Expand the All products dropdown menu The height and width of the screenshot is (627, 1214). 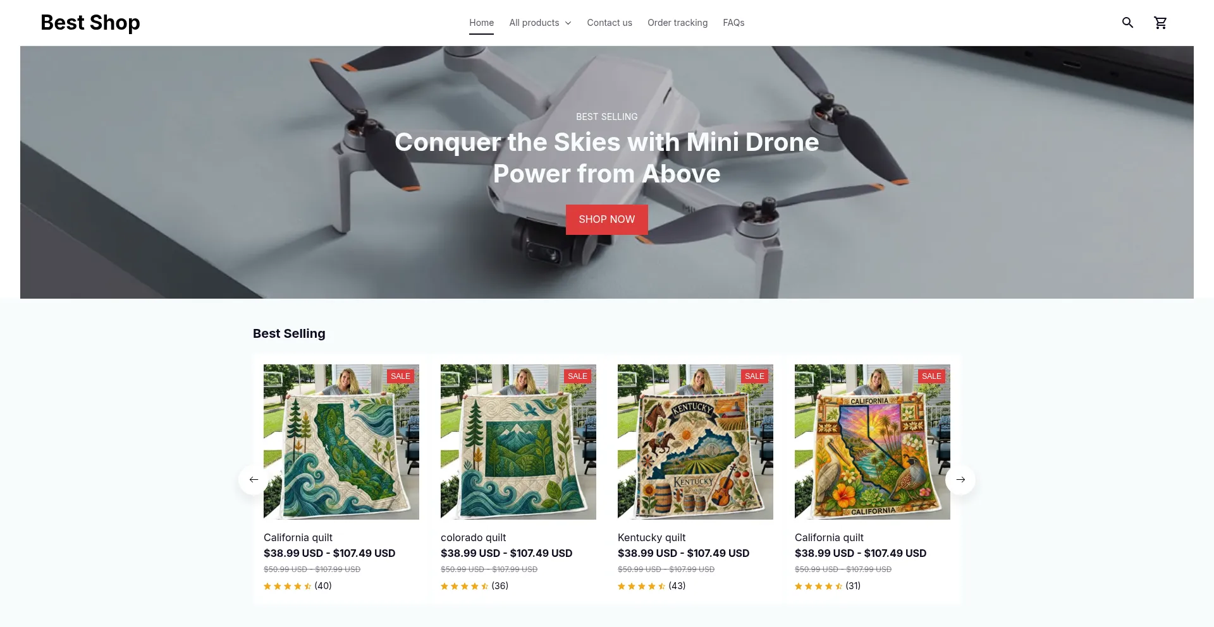540,23
